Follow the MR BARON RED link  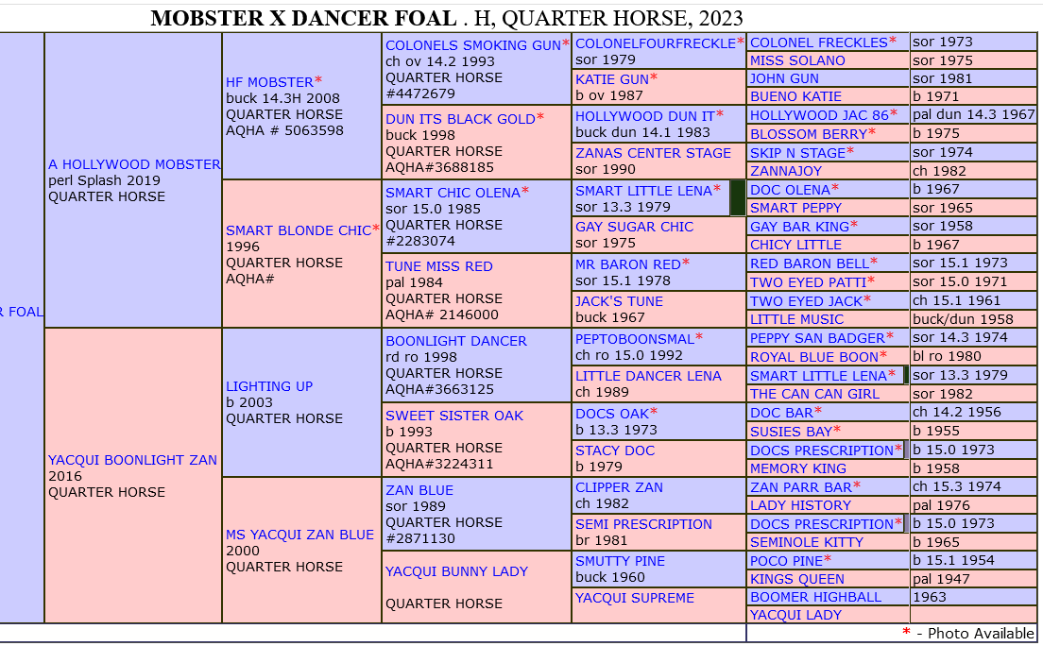click(x=628, y=264)
